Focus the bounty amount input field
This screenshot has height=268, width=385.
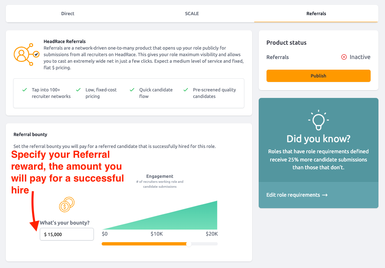pyautogui.click(x=67, y=234)
